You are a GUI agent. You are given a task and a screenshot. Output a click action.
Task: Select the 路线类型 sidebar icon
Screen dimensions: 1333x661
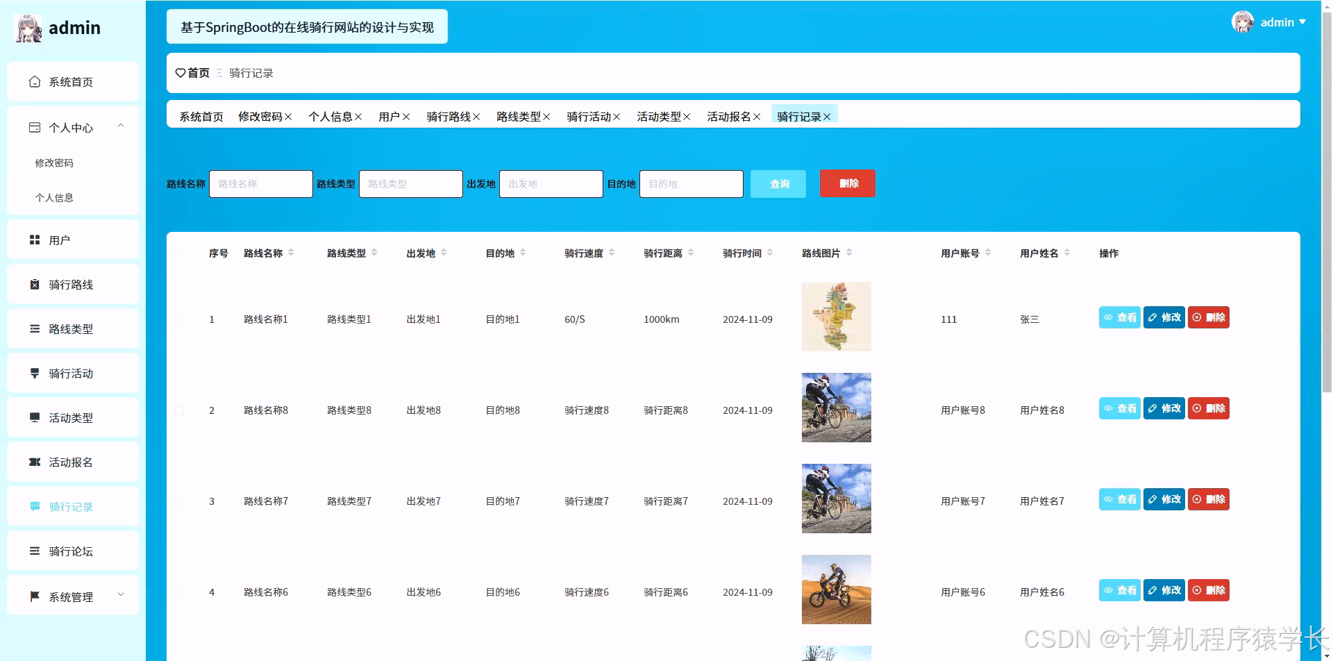pos(35,328)
